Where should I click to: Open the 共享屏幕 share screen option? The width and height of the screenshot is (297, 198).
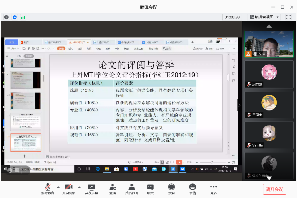pos(91,189)
